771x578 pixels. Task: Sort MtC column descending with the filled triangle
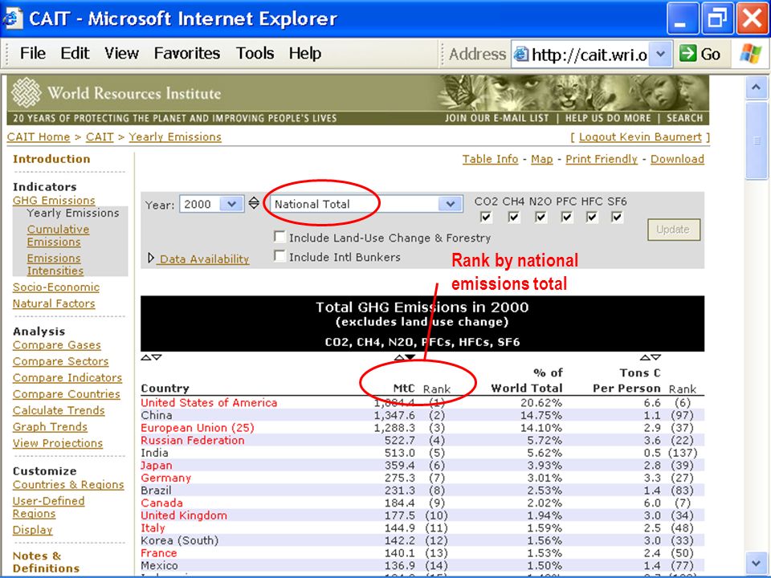tap(410, 357)
